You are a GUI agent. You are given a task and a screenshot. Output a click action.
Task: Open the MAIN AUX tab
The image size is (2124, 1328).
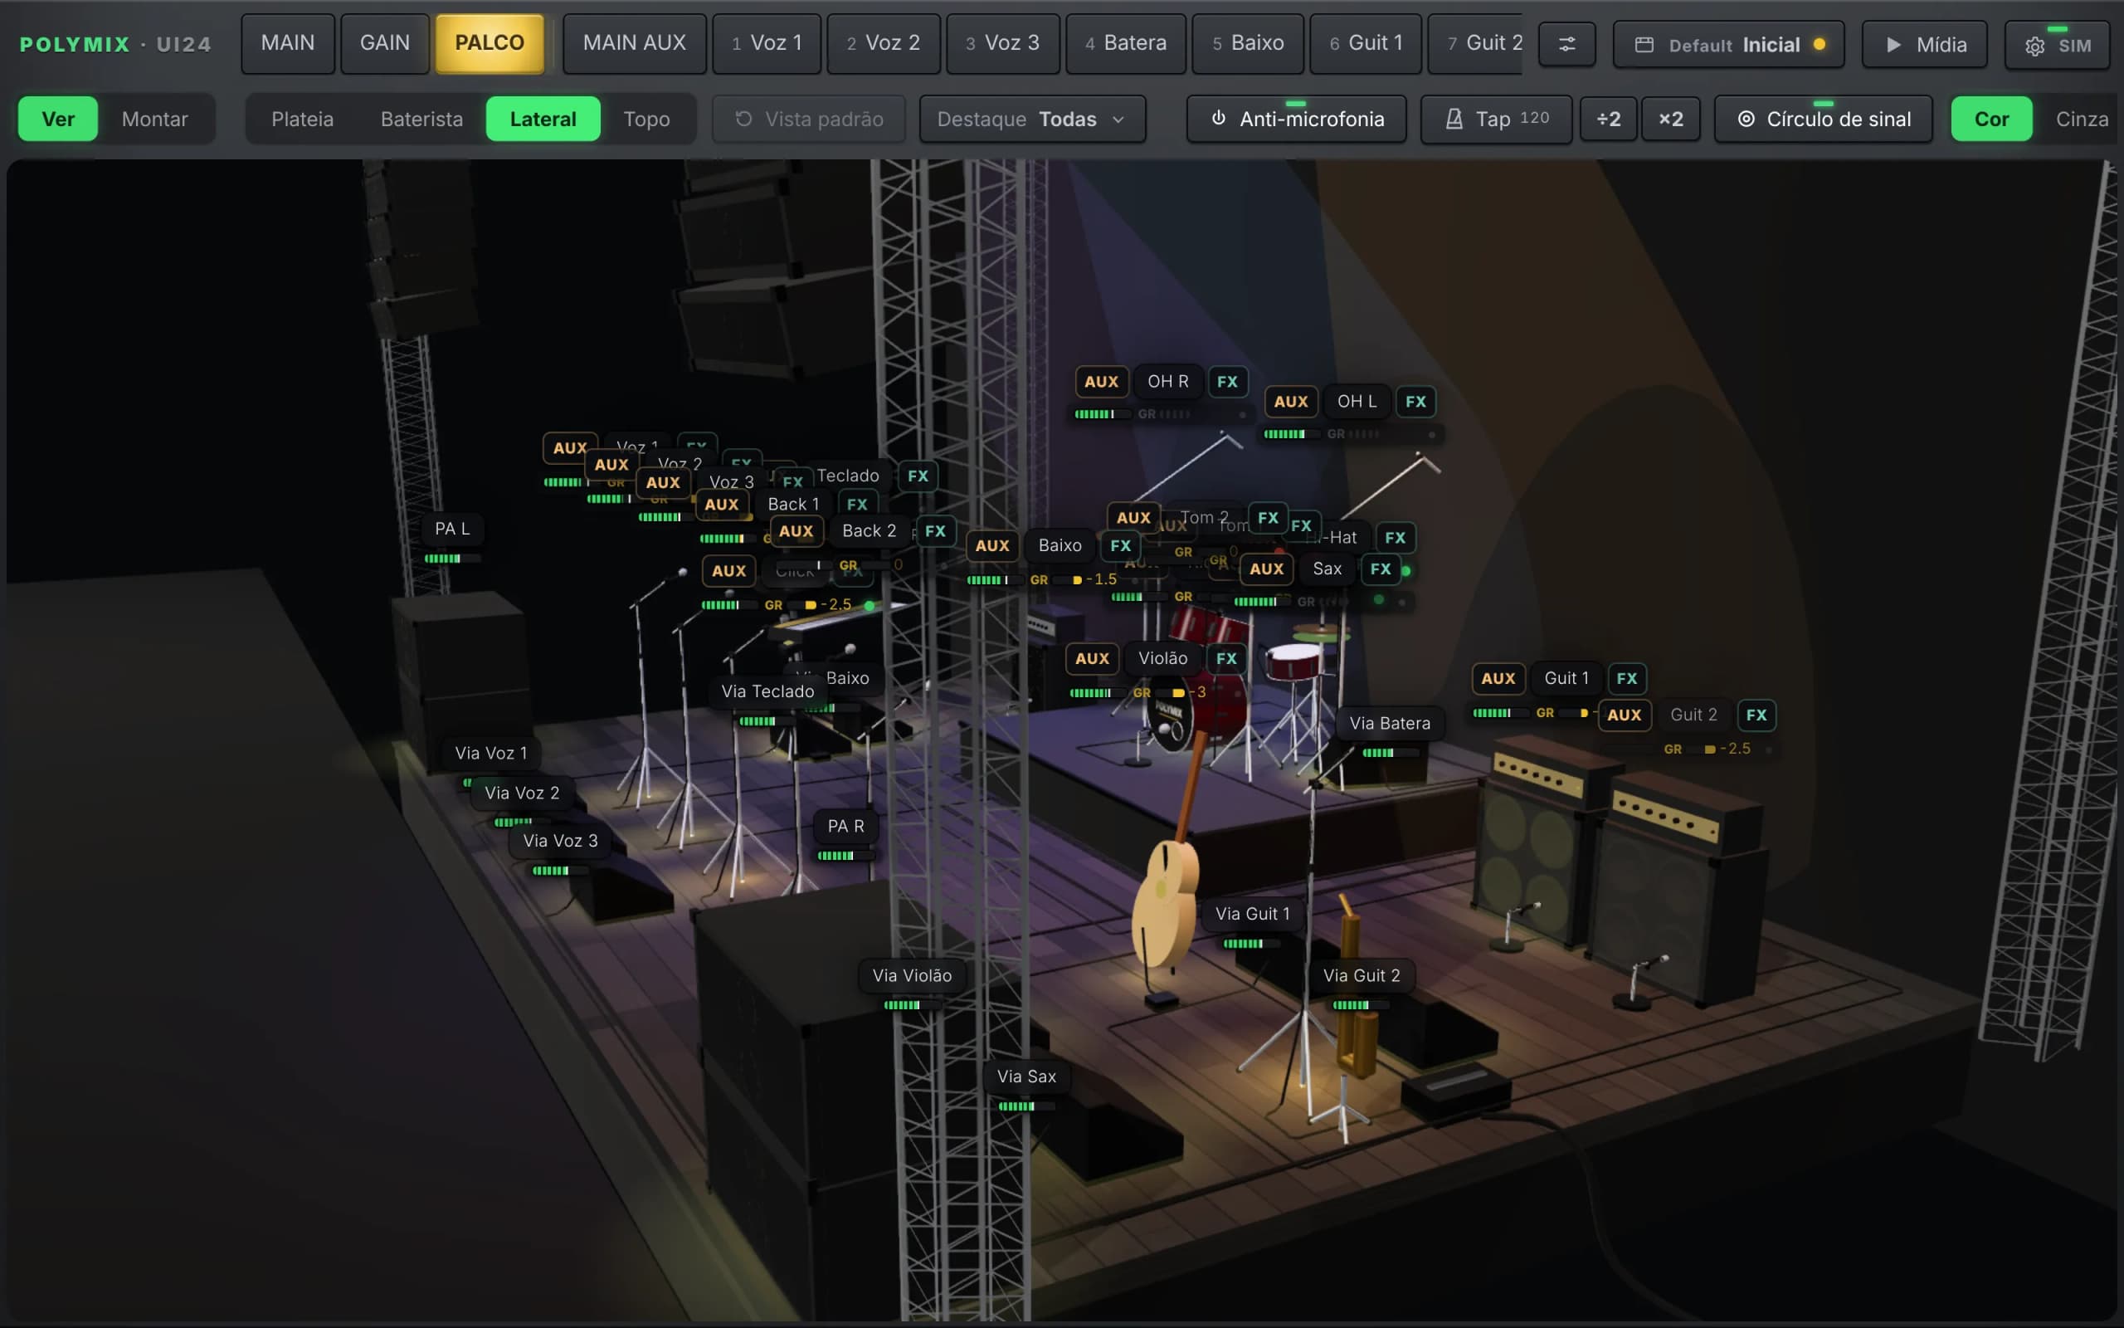coord(634,43)
